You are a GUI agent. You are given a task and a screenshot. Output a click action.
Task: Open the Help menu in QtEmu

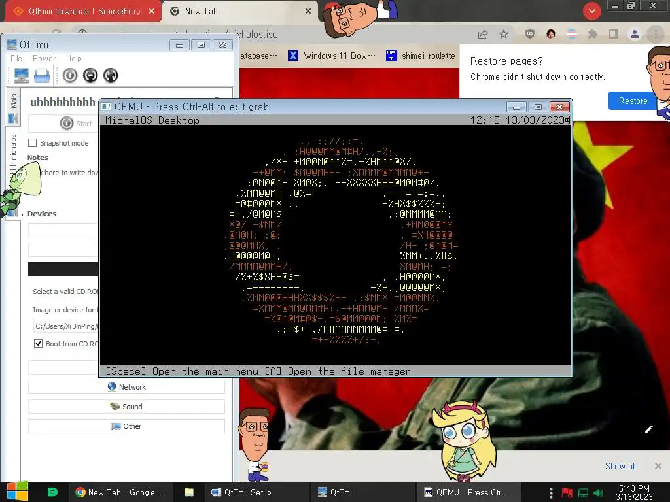73,58
